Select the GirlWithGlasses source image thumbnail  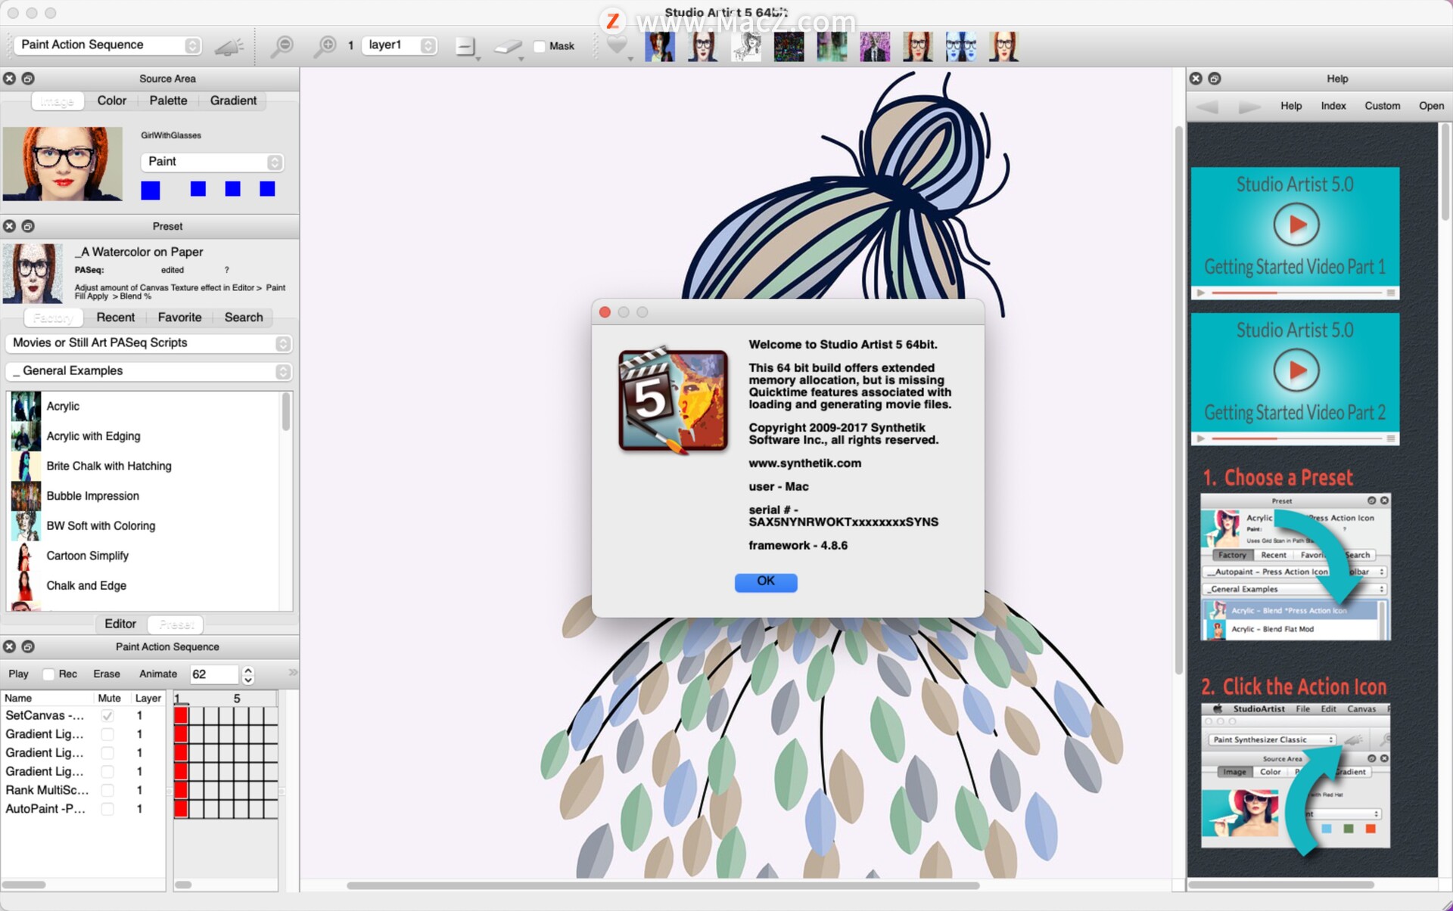[x=63, y=164]
